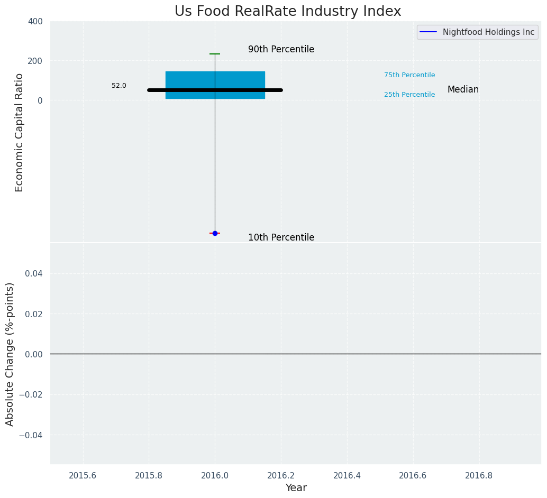Click the Absolute Change (%-points) axis label
Screen dimensions: 547x498
point(10,354)
